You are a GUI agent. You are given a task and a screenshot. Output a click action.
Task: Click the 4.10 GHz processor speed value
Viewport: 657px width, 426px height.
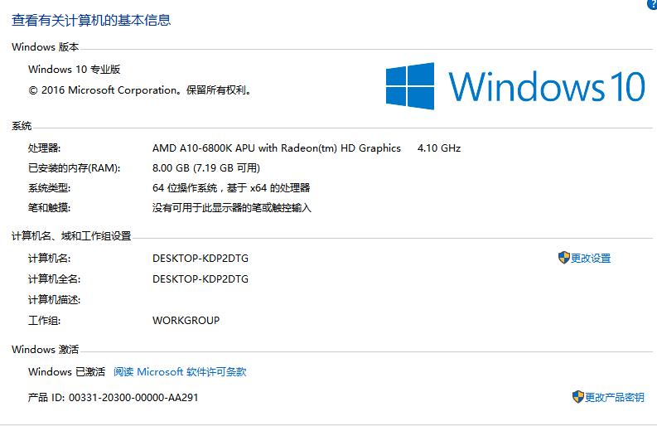click(439, 148)
